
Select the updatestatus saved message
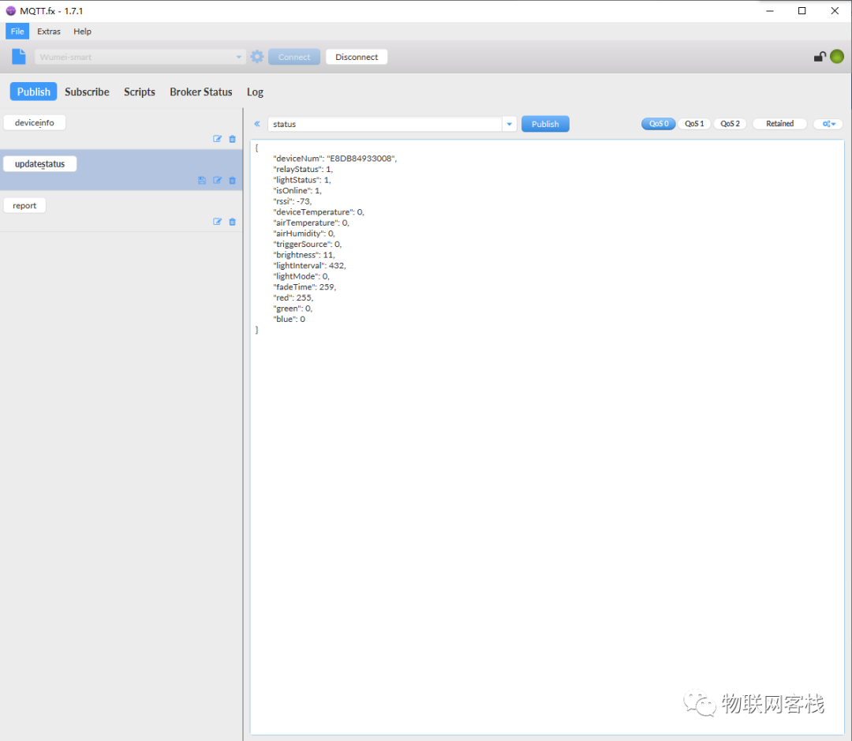click(x=39, y=163)
